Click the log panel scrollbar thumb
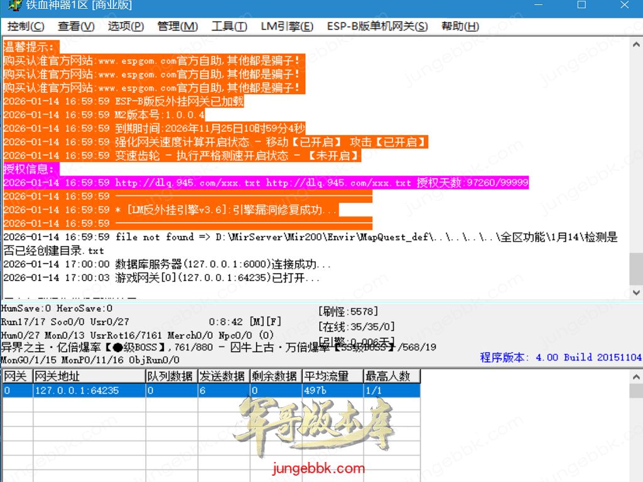Viewport: 643px width, 482px height. (x=635, y=270)
